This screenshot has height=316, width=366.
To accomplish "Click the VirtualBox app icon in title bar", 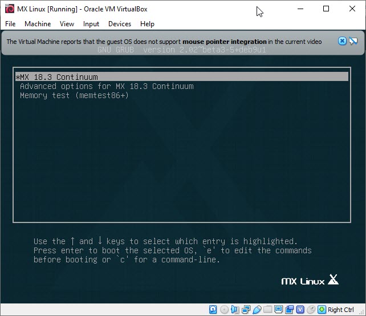I will point(10,9).
